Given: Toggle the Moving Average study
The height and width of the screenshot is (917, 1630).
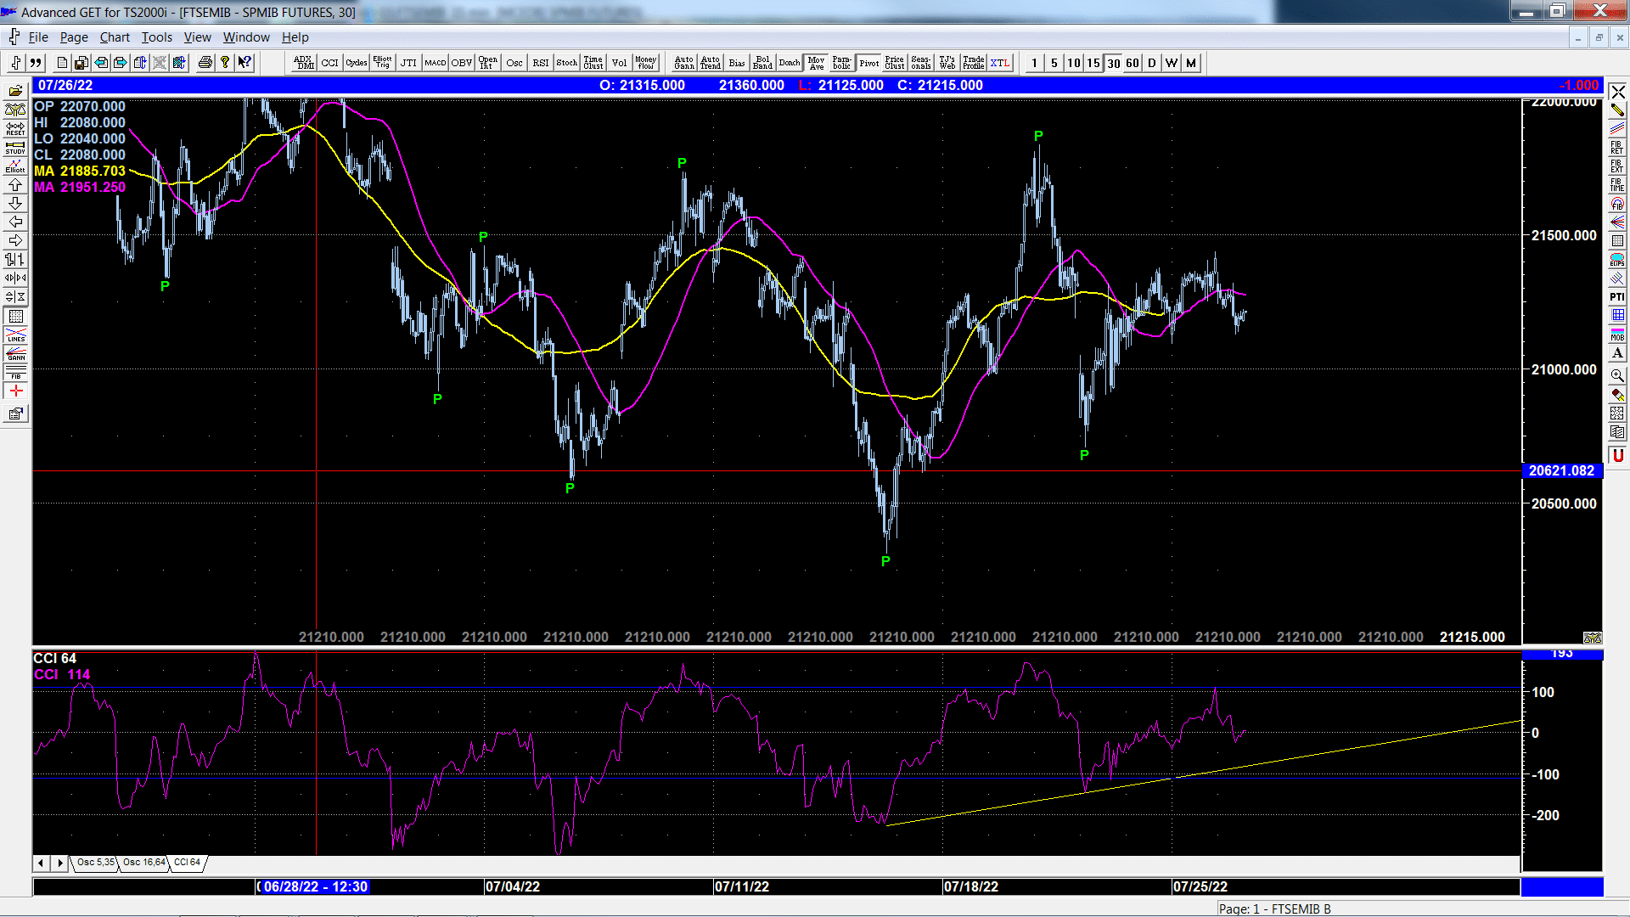Looking at the screenshot, I should point(816,63).
